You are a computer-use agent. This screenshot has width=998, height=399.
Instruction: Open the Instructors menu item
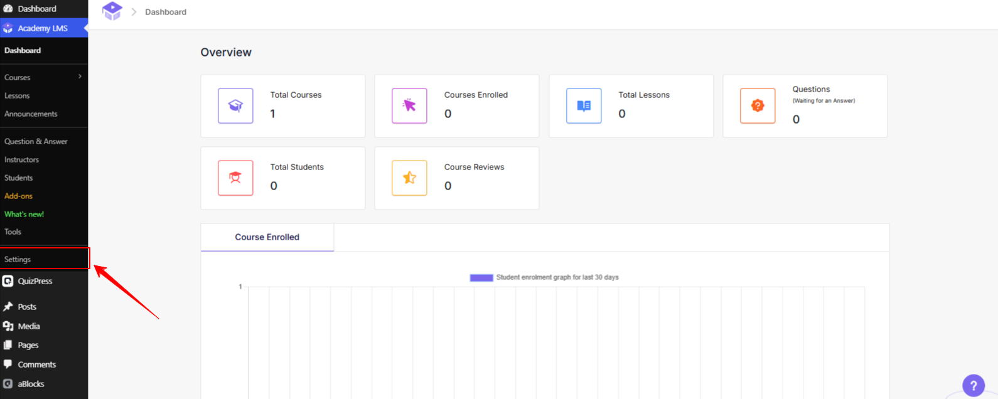(x=21, y=160)
